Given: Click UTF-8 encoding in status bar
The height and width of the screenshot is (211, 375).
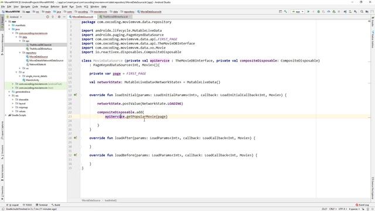Looking at the screenshot, I should [x=342, y=209].
